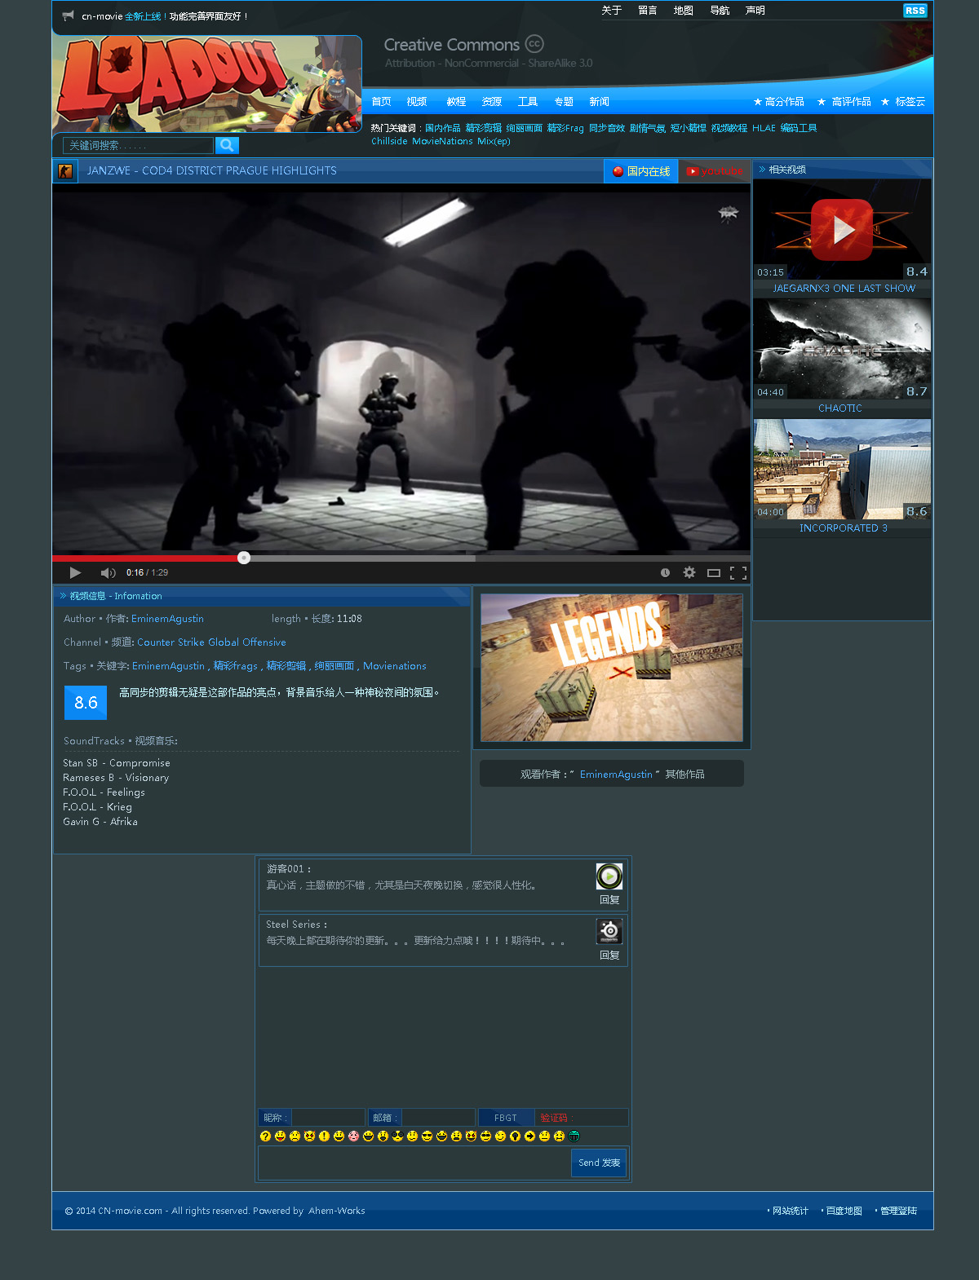Image resolution: width=979 pixels, height=1280 pixels.
Task: Click the watermark logo in video corner
Action: [728, 214]
